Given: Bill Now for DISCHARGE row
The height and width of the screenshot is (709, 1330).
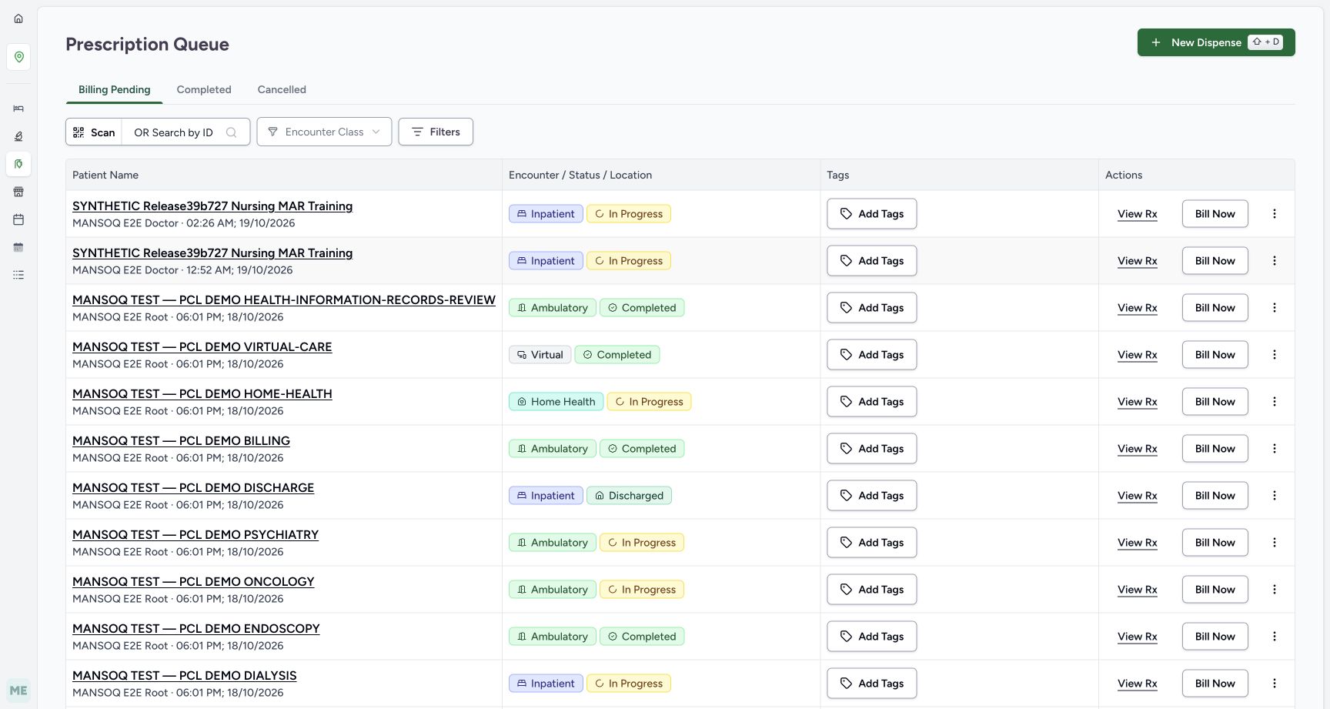Looking at the screenshot, I should pyautogui.click(x=1215, y=496).
